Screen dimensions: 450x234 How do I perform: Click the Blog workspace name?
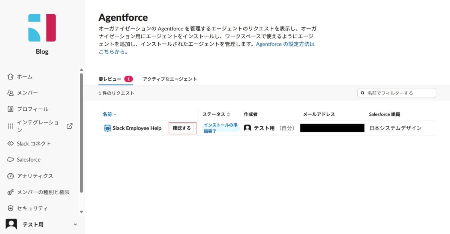click(x=42, y=52)
